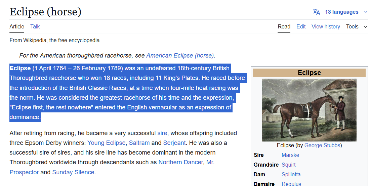Open the Marske sire link
The height and width of the screenshot is (186, 369).
click(290, 155)
